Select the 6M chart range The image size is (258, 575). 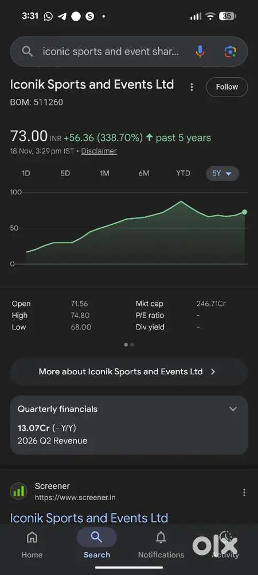[143, 174]
